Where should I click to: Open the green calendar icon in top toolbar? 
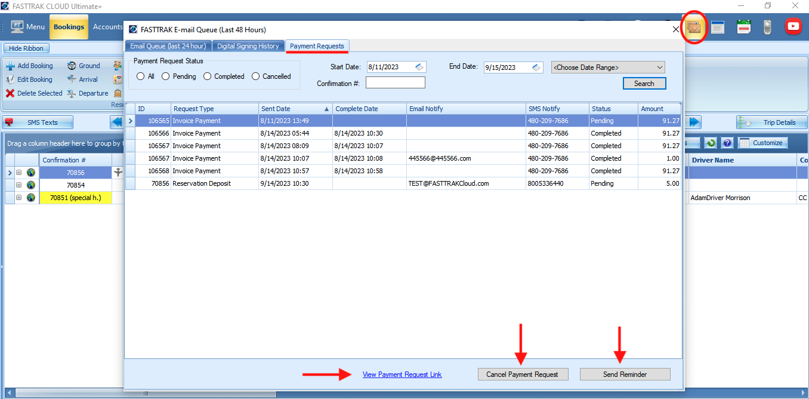pos(743,27)
